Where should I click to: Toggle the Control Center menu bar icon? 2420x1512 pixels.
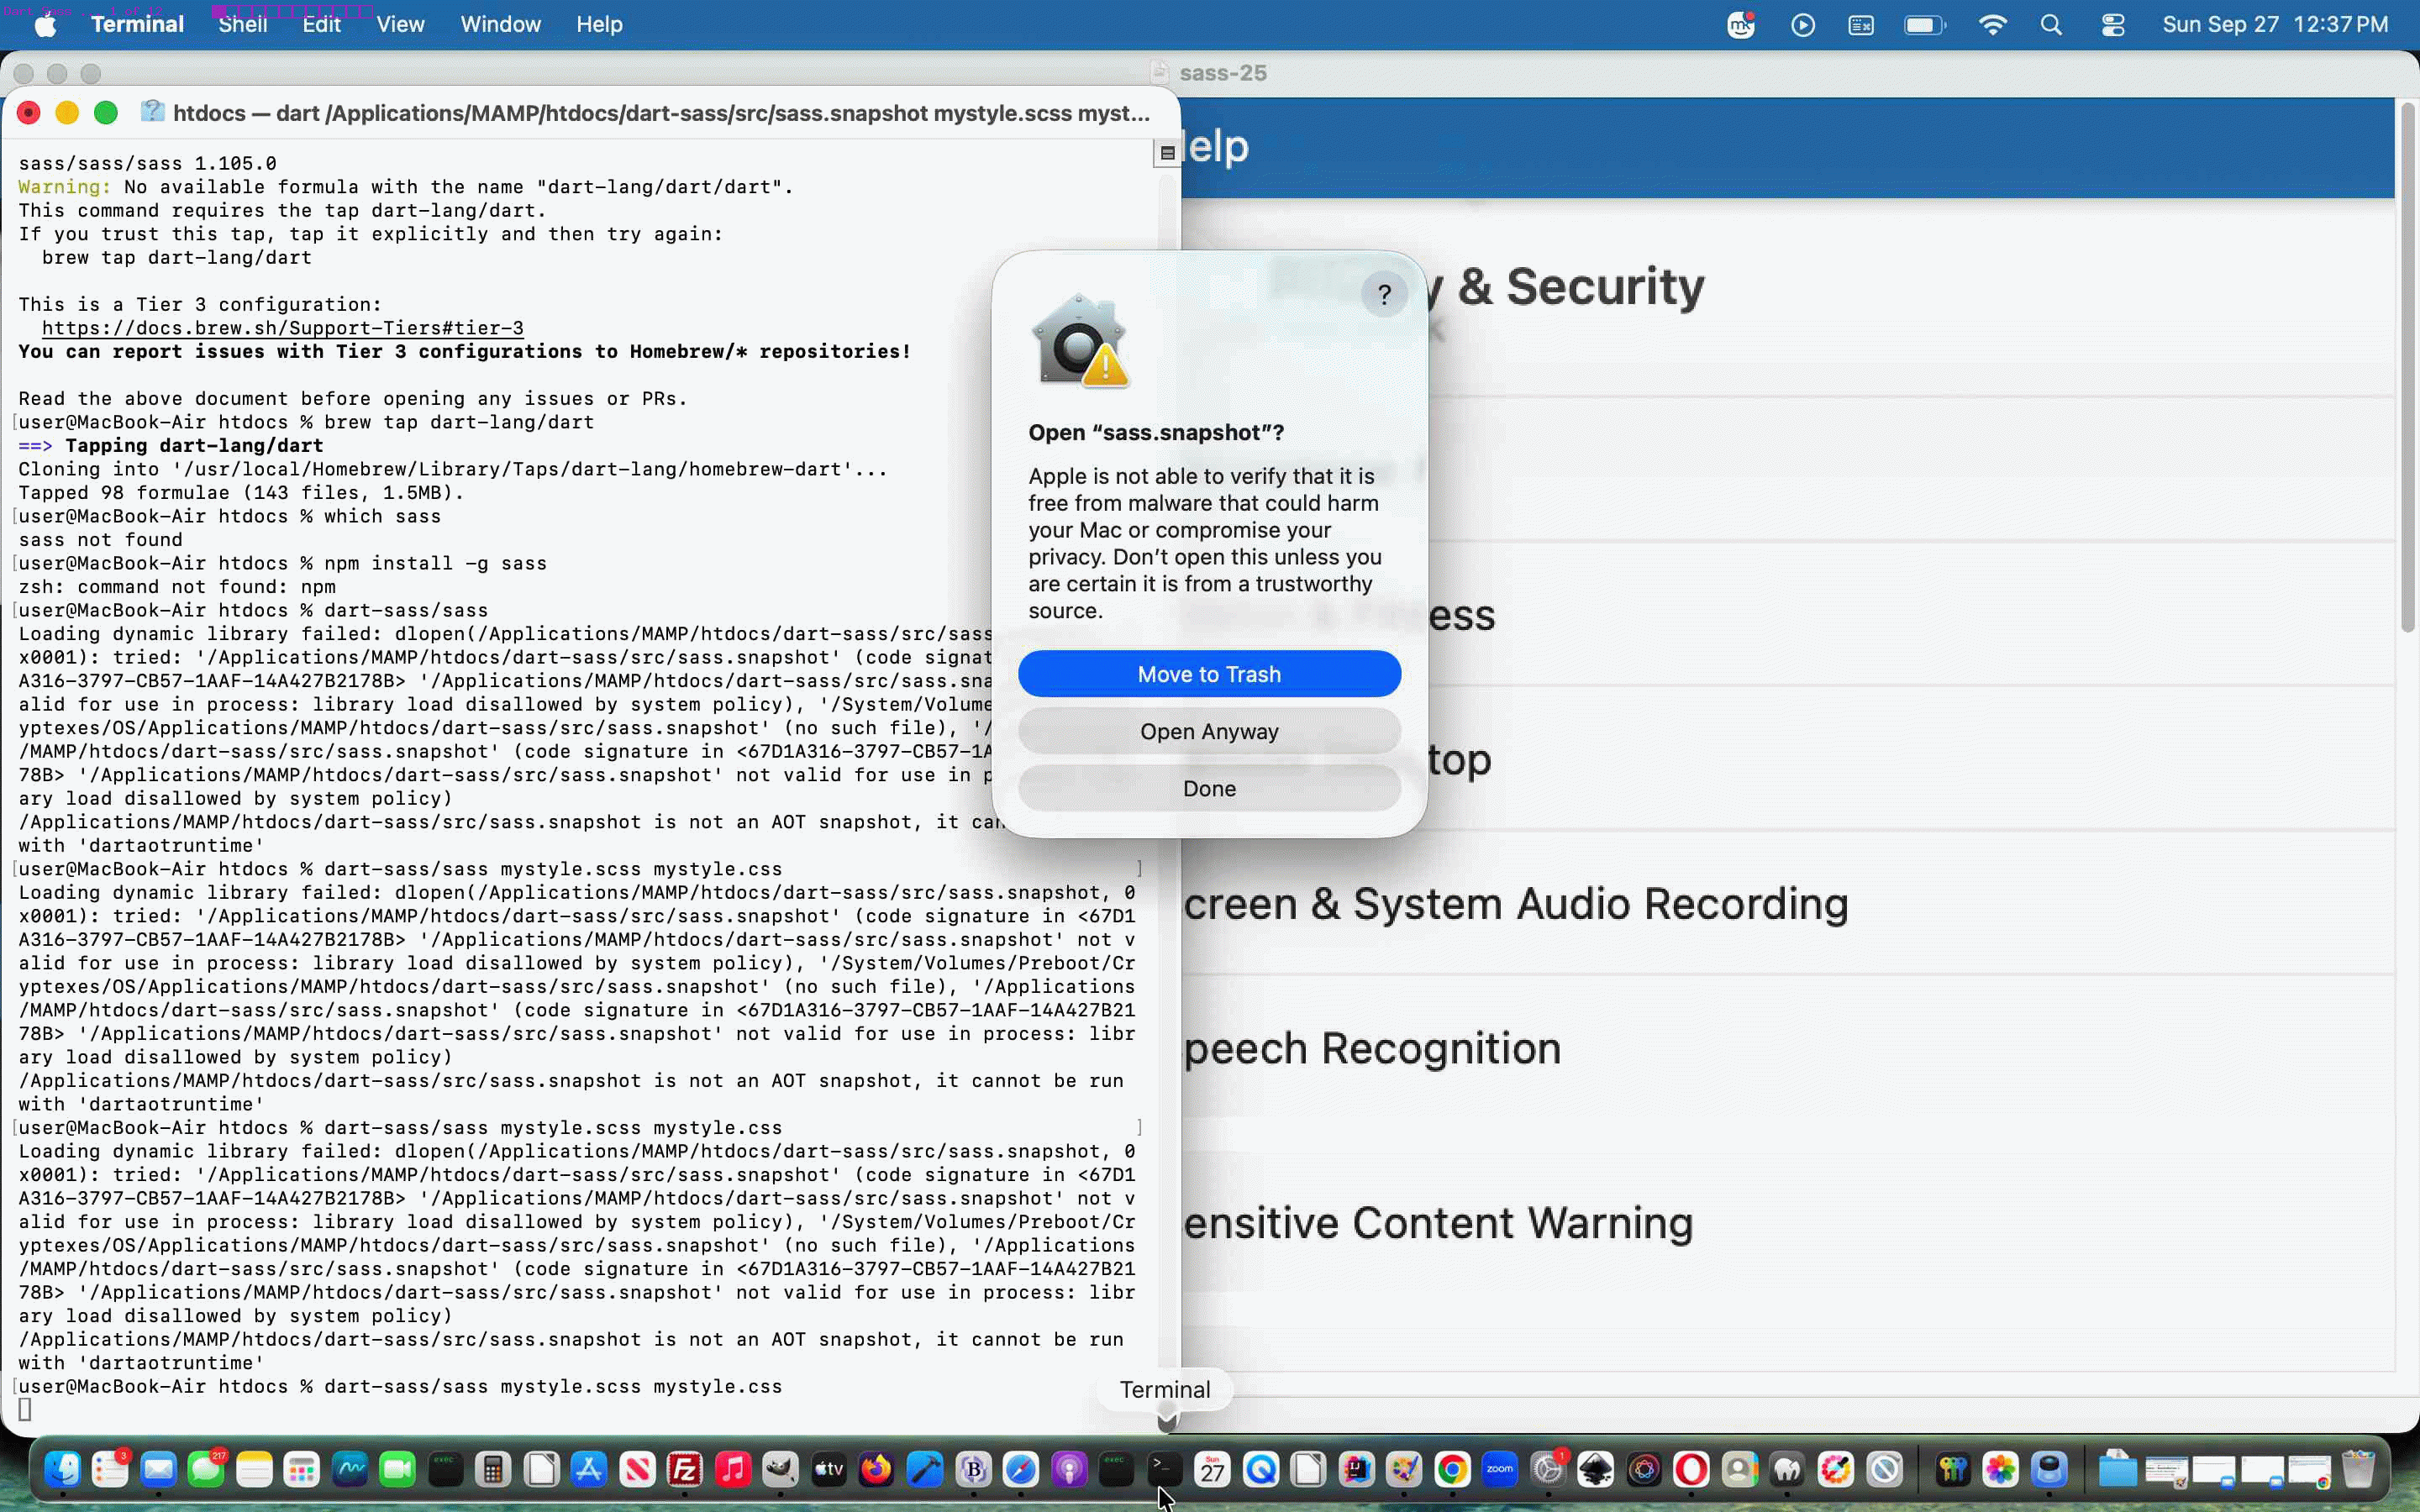2113,25
